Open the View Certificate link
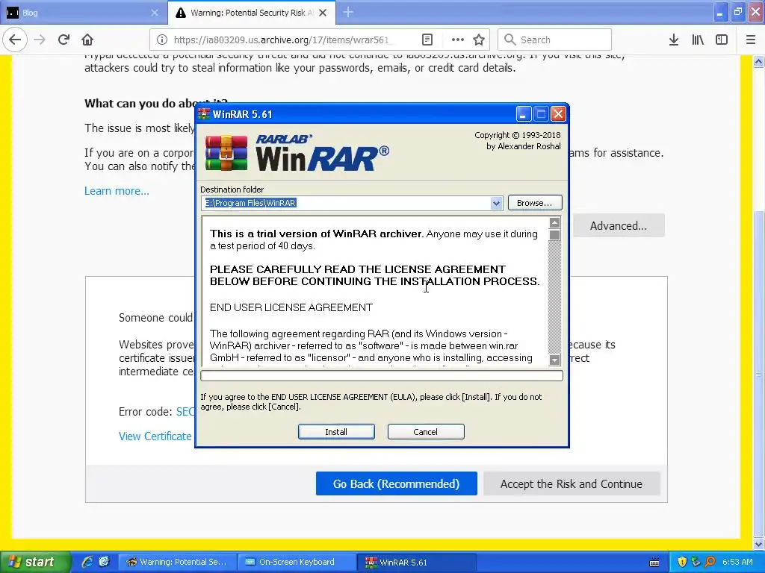This screenshot has width=765, height=573. click(155, 436)
